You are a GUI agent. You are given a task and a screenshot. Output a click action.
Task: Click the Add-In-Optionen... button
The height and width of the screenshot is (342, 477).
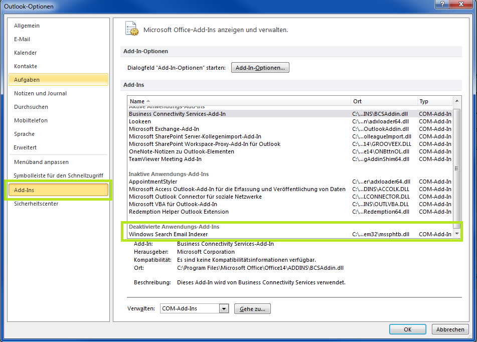(x=260, y=68)
